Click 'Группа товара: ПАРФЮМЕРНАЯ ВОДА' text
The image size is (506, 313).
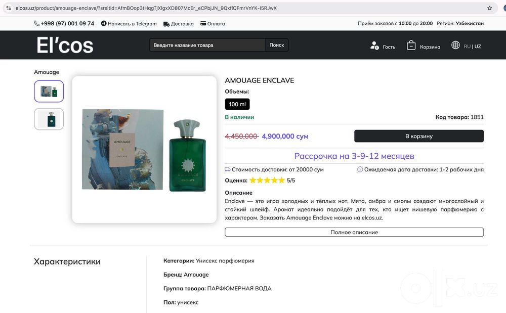coord(217,289)
